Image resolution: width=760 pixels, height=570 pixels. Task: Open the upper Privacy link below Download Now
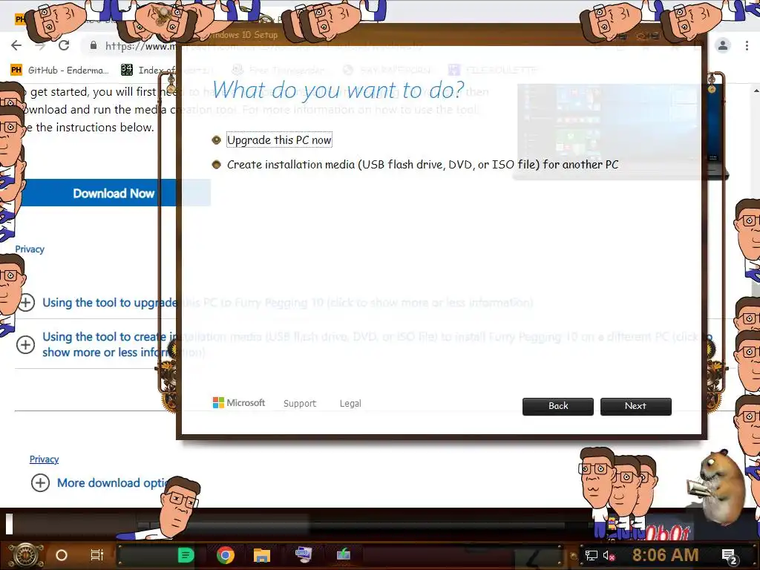point(30,249)
